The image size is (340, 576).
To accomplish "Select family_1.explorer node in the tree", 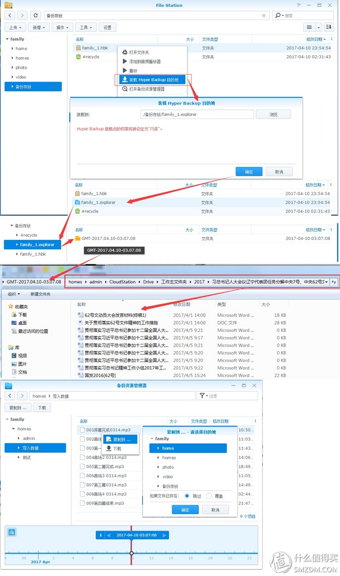I will [33, 245].
